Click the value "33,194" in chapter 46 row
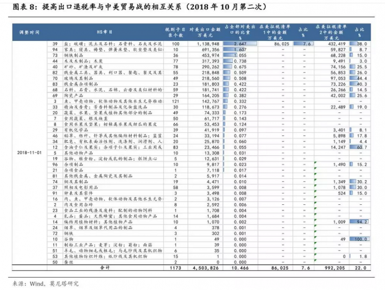This screenshot has width=385, height=290. click(x=212, y=136)
